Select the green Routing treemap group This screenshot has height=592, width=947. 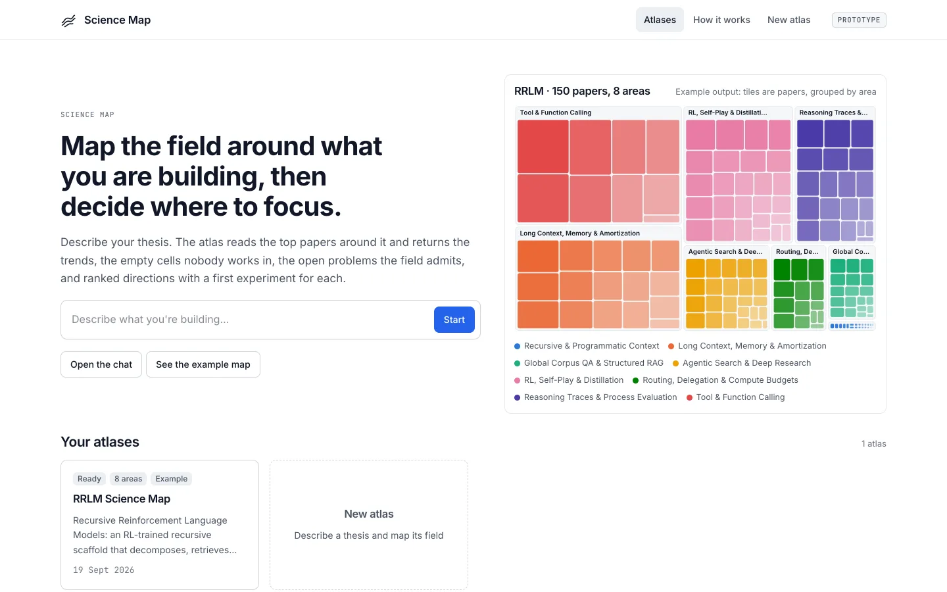(x=798, y=287)
